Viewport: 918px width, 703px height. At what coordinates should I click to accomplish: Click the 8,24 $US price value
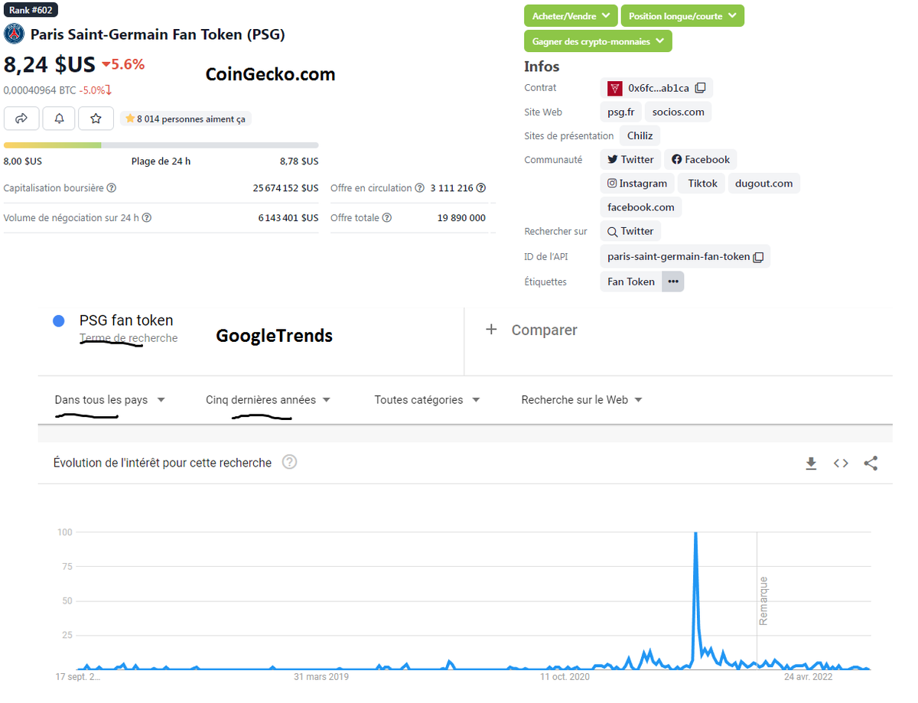click(x=50, y=64)
